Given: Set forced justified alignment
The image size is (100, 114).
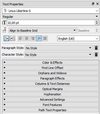Looking at the screenshot, I should [45, 38].
